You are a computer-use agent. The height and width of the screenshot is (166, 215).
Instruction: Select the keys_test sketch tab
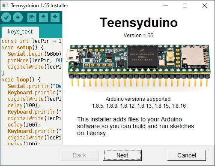click(x=20, y=32)
